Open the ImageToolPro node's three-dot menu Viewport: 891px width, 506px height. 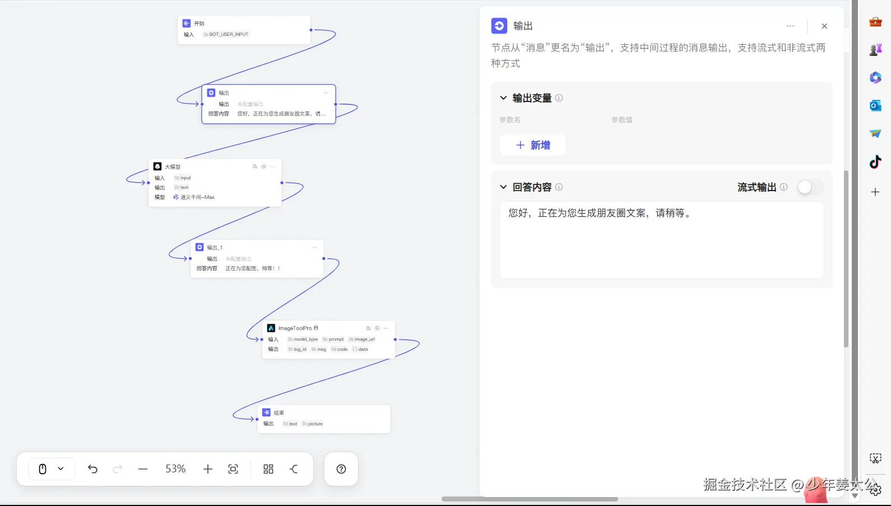click(x=386, y=328)
